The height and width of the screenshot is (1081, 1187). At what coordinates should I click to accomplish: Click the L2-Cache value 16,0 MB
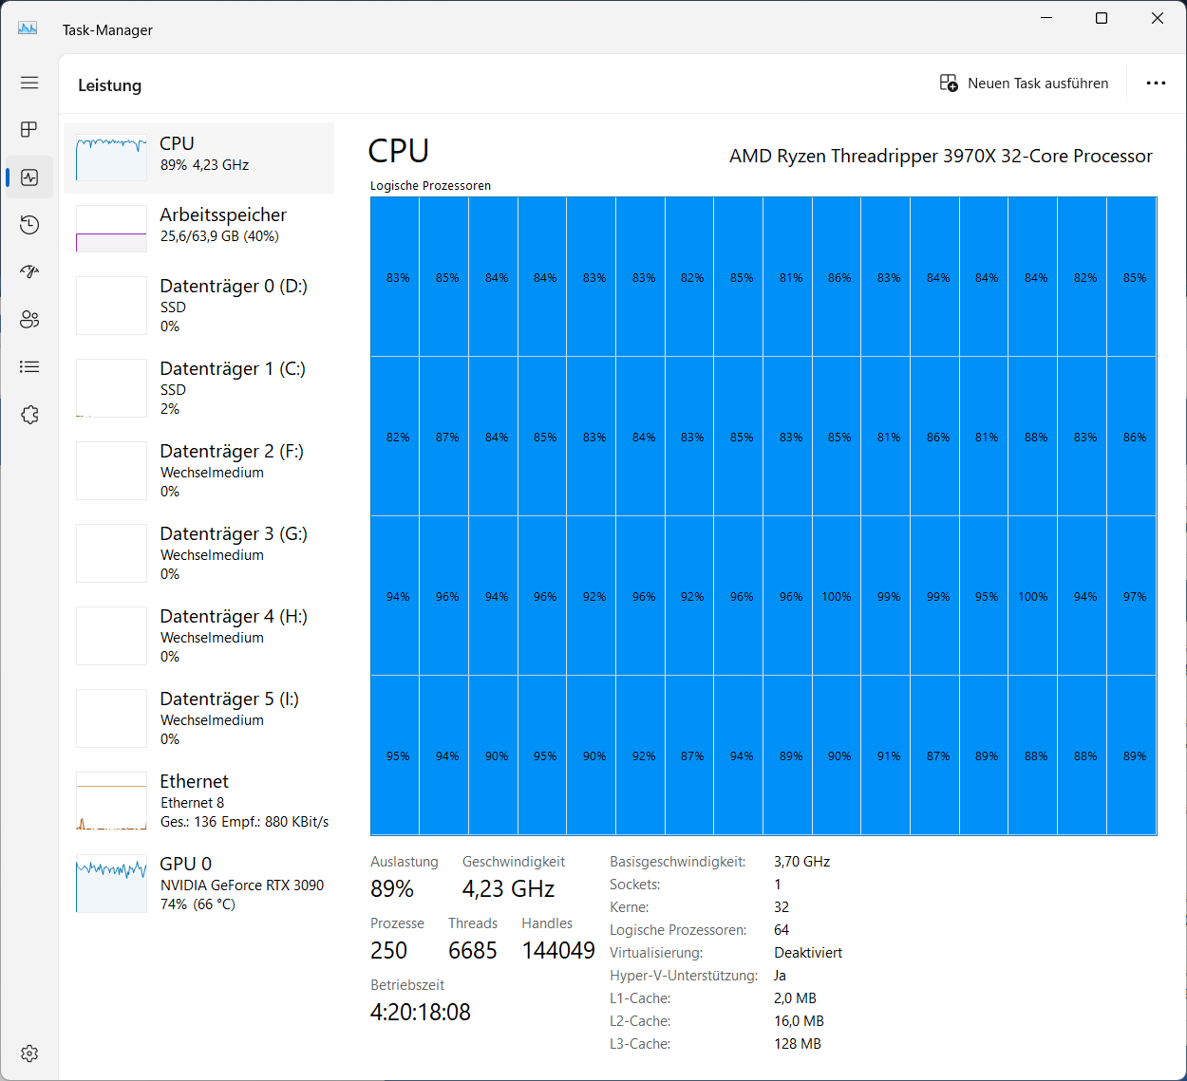click(799, 1021)
